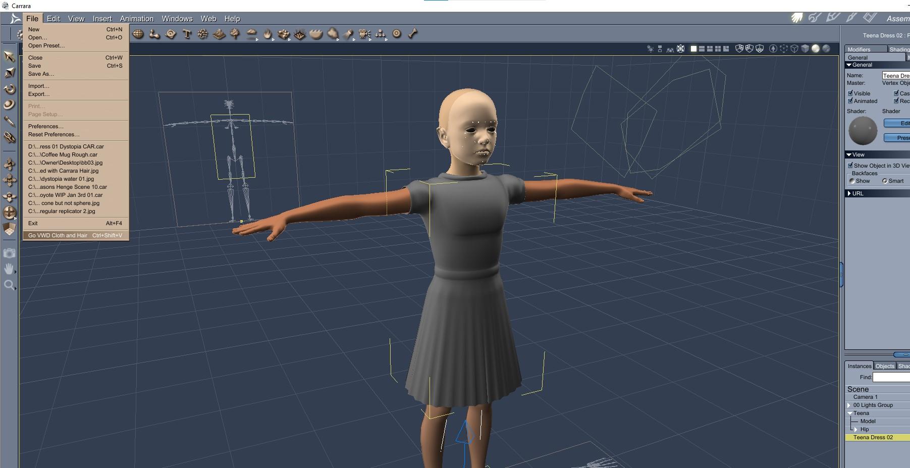Insert a metaball object from the toolbar
910x468 pixels.
click(x=154, y=34)
